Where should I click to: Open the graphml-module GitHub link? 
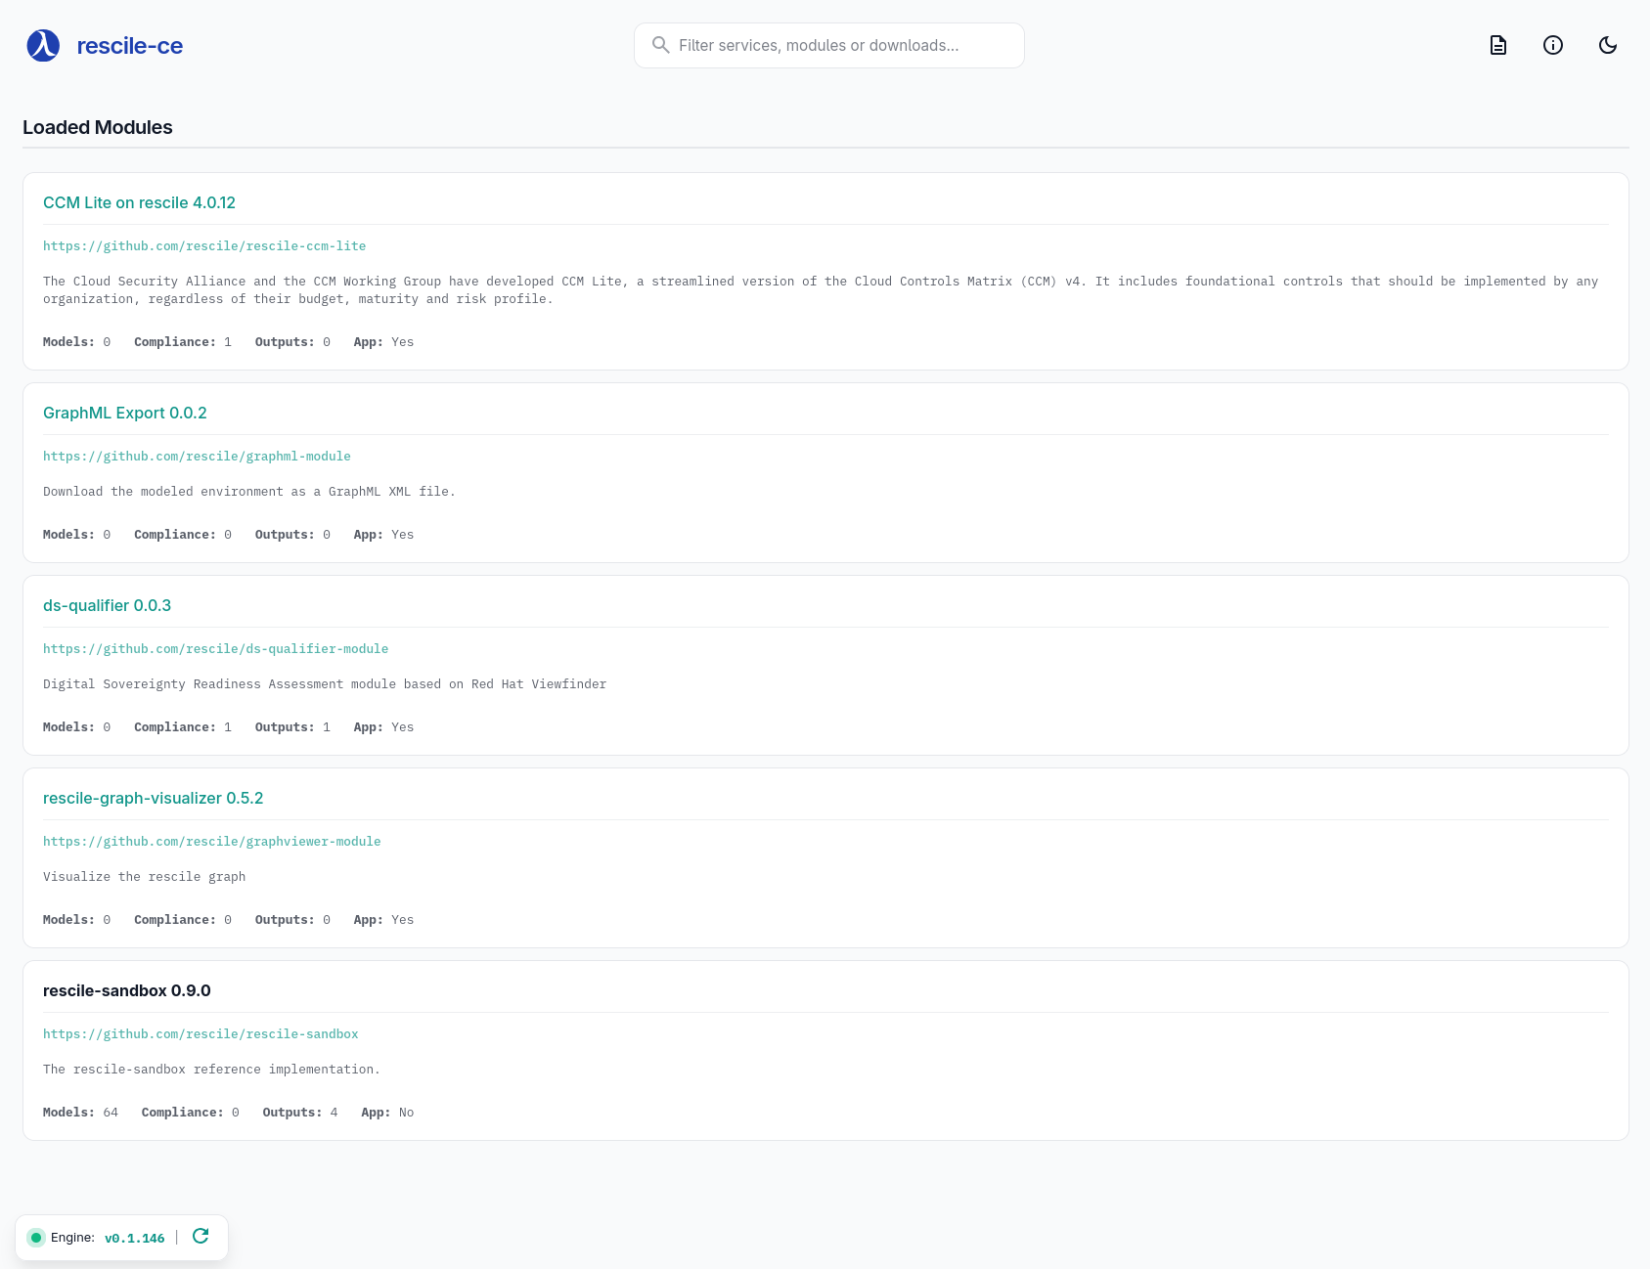[x=197, y=456]
